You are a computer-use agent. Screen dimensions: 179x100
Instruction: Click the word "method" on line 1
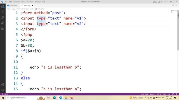click(x=41, y=13)
